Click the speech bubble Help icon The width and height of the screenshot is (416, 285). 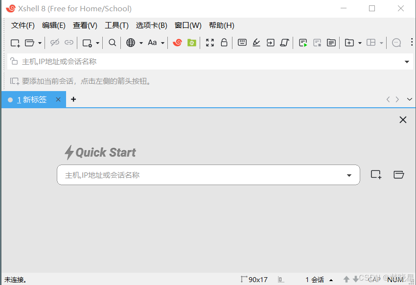point(396,43)
